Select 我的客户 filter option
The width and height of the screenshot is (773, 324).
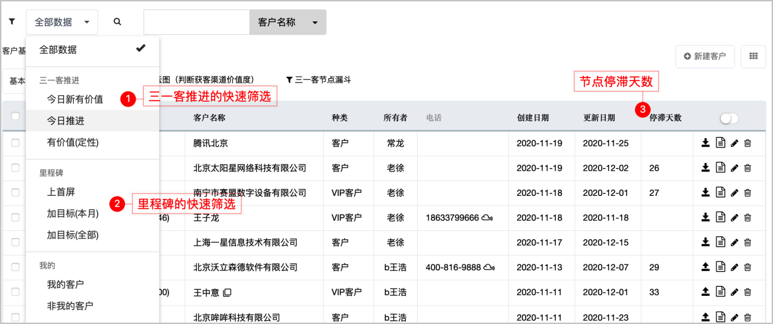(x=93, y=284)
